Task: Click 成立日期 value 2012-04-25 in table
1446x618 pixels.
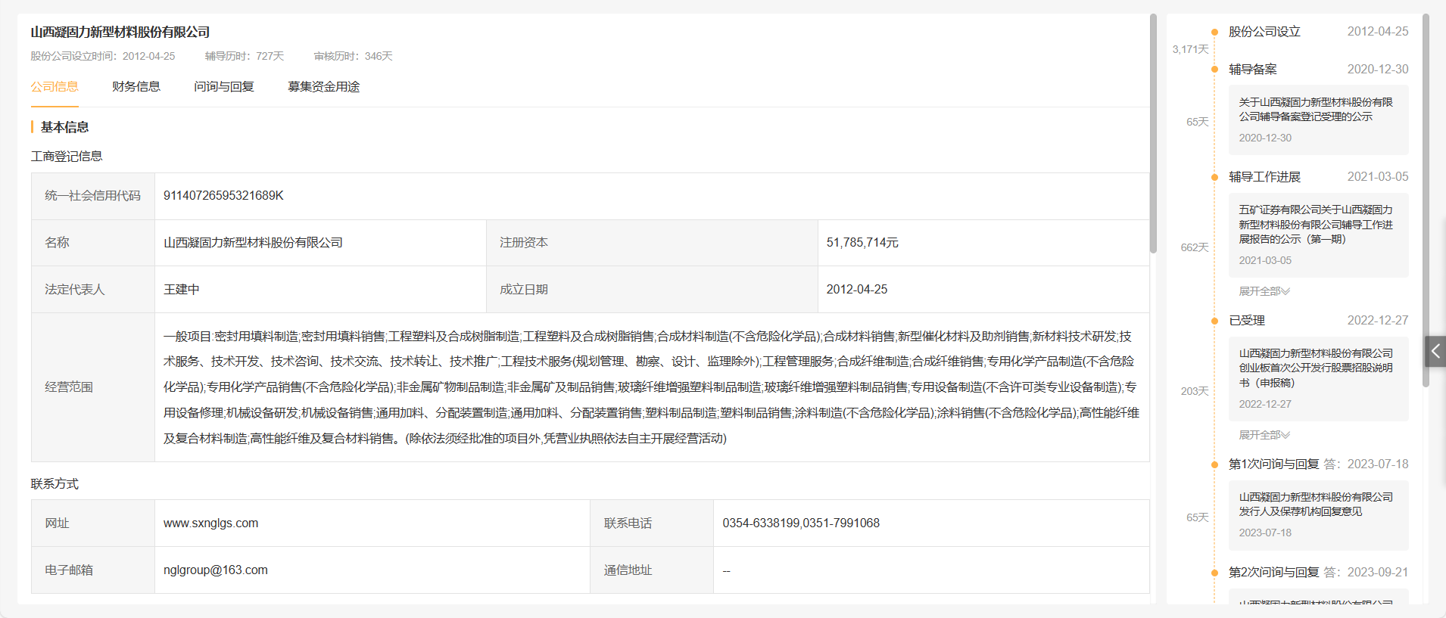Action: [857, 290]
